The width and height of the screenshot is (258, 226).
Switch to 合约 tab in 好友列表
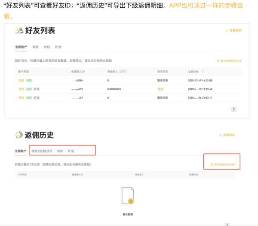tap(46, 47)
